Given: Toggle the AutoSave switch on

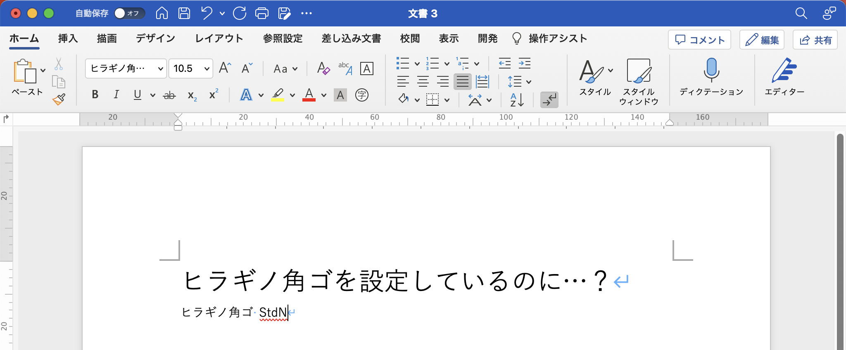Looking at the screenshot, I should coord(129,14).
